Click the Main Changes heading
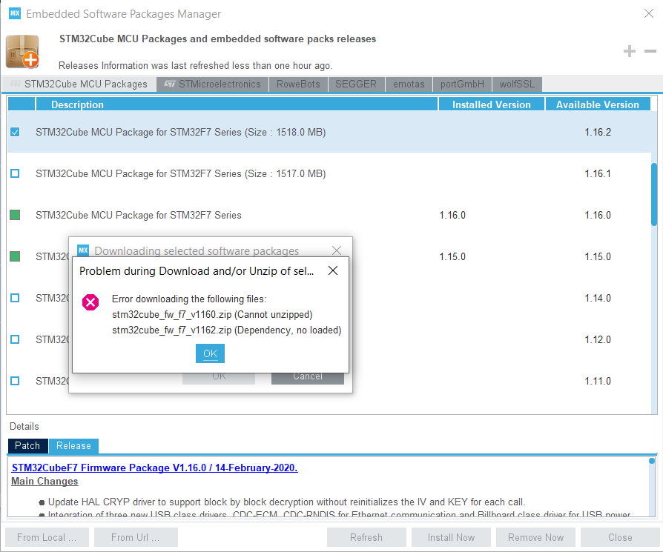 point(44,481)
